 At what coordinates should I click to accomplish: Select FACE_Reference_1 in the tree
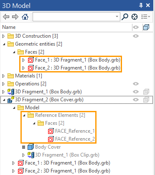click(75, 131)
